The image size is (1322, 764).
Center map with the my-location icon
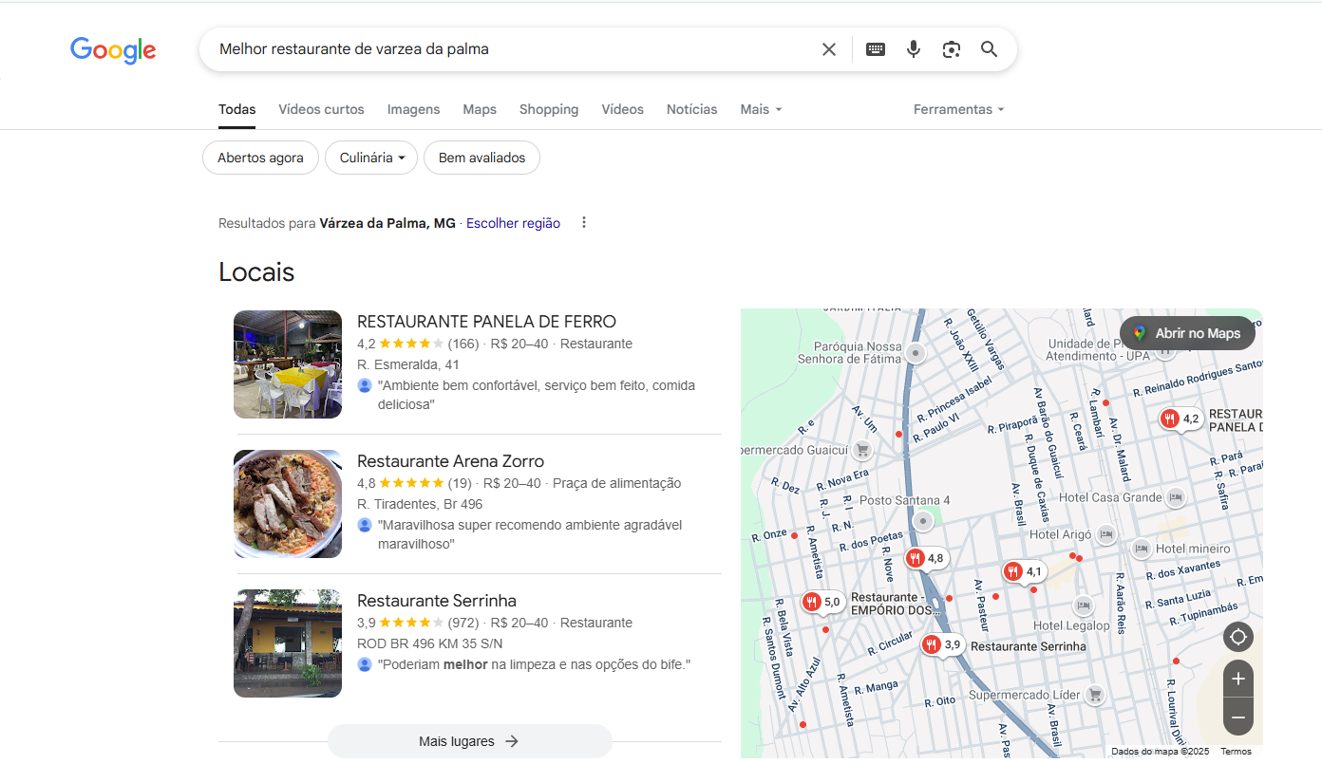pyautogui.click(x=1238, y=637)
